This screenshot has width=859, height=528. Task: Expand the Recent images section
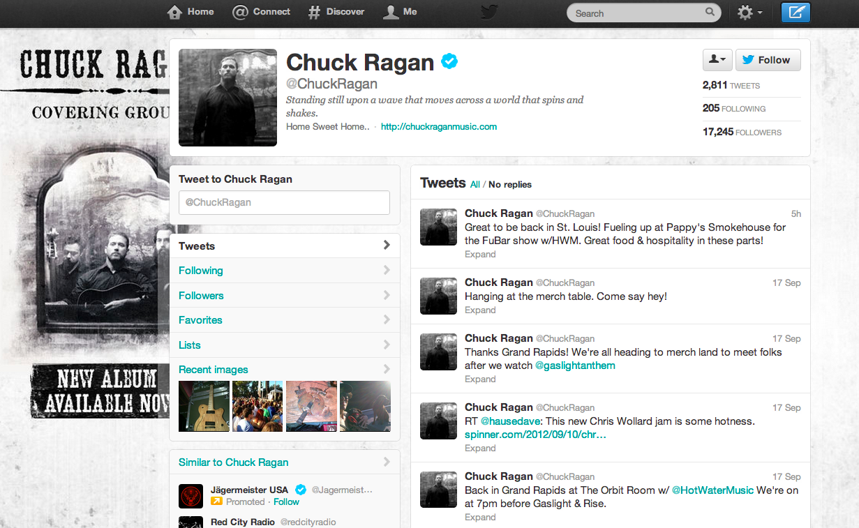(213, 369)
